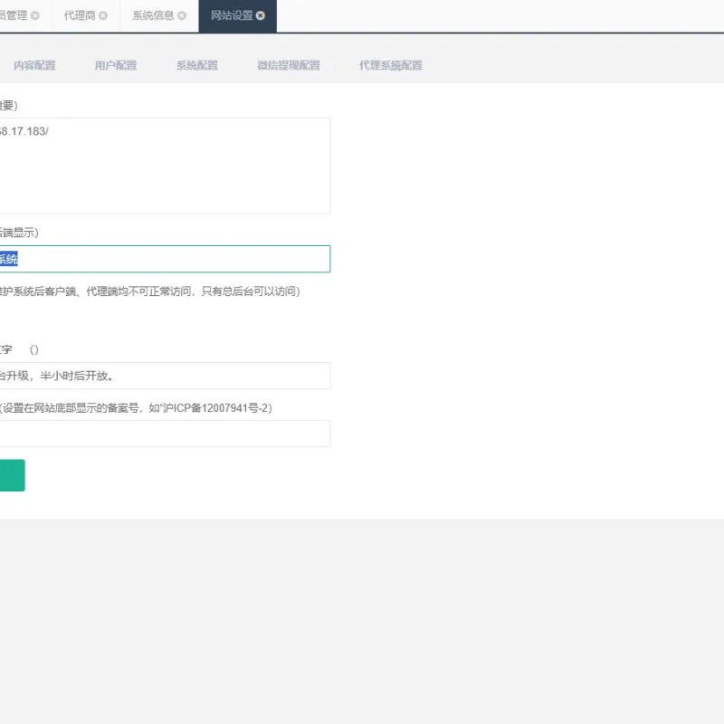The height and width of the screenshot is (724, 724).
Task: Select the 网站设置 tab
Action: [x=232, y=15]
